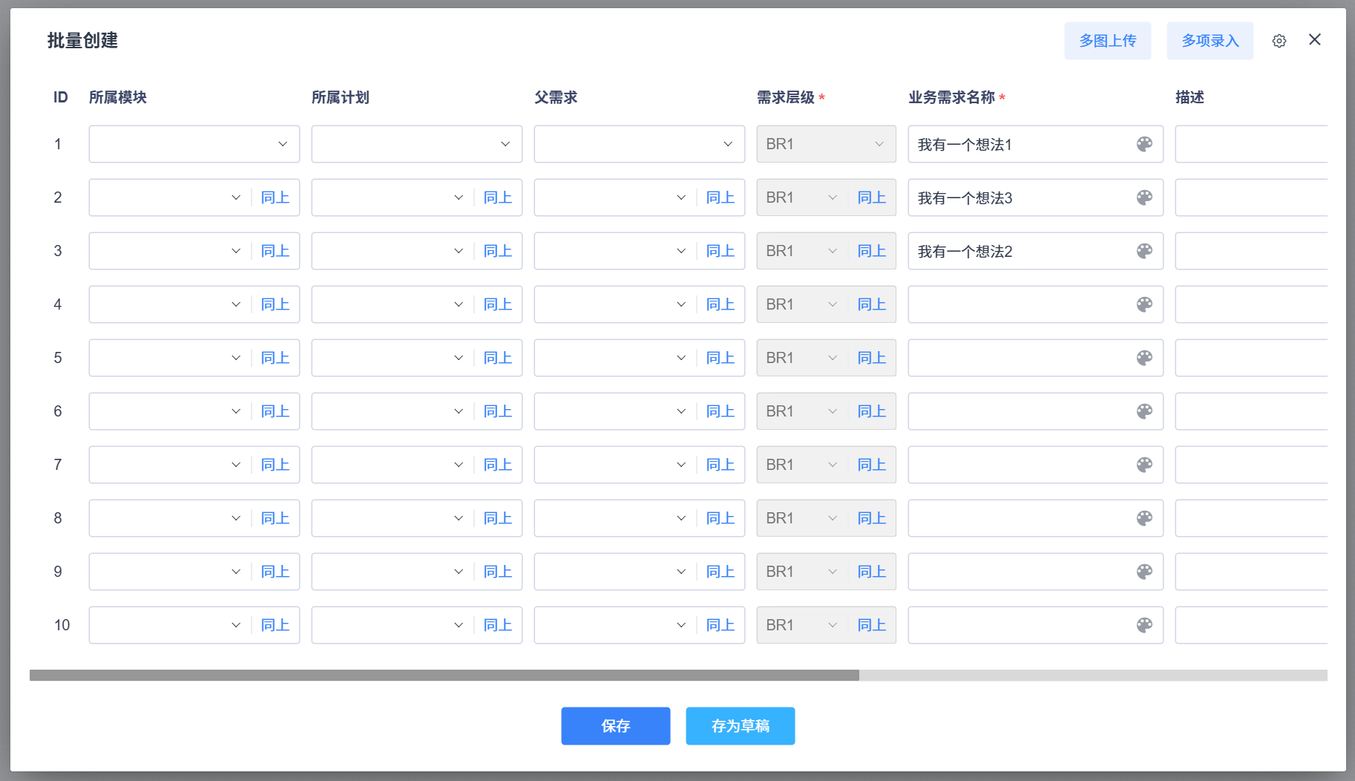Click 同上 for 需求层级 in row 2
1355x781 pixels.
pos(872,197)
